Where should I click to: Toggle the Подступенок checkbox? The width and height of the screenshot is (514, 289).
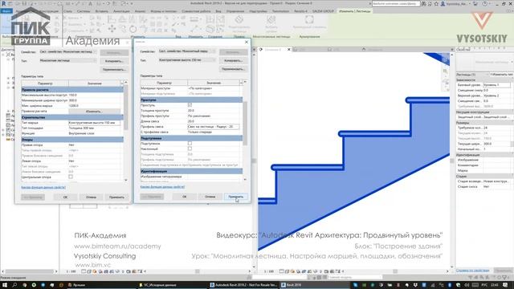[x=190, y=143]
